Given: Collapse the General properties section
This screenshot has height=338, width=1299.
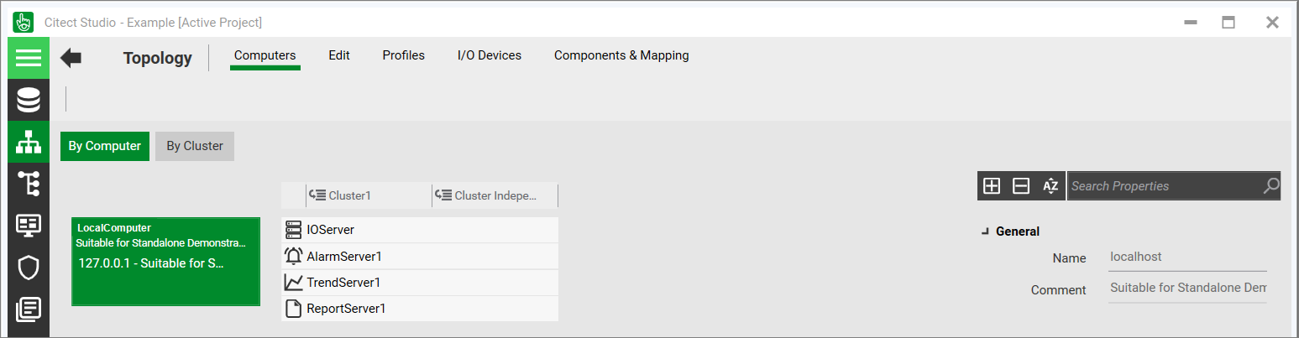Looking at the screenshot, I should click(x=985, y=231).
